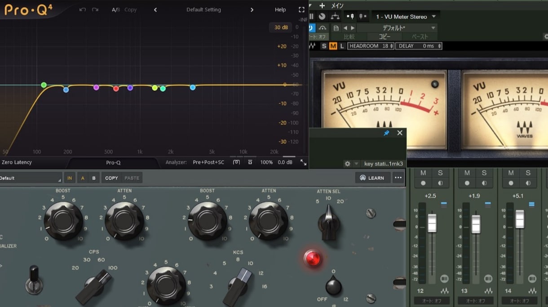Click channel 14 volume fader handle
This screenshot has width=548, height=307.
520,219
